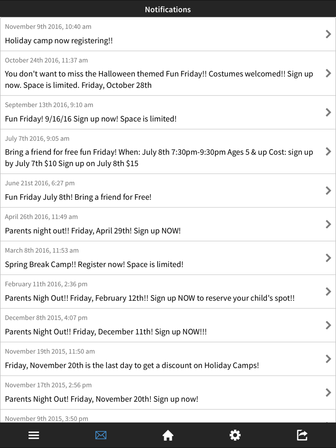Go to the home icon
Image resolution: width=336 pixels, height=448 pixels.
point(168,435)
